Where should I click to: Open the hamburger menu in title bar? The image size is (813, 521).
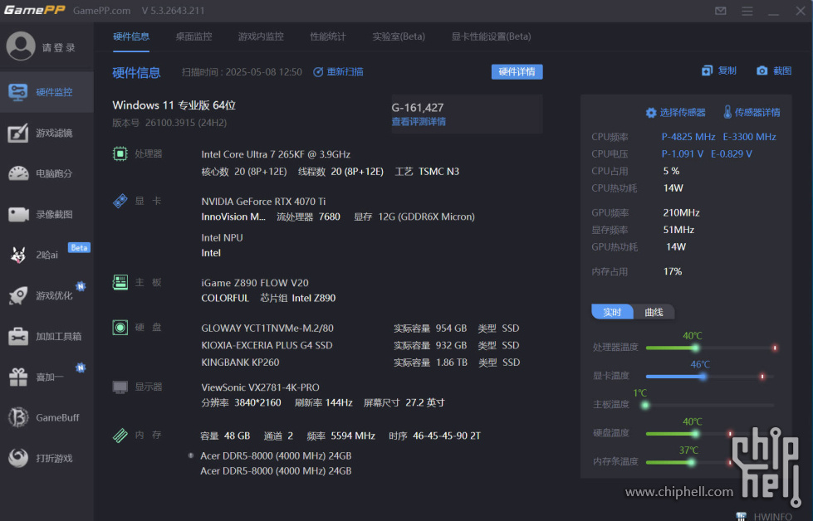[x=747, y=11]
